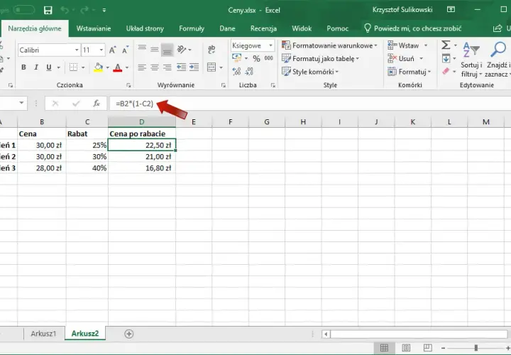Apply percent style with the % icon
This screenshot has height=355, width=511.
coord(256,59)
